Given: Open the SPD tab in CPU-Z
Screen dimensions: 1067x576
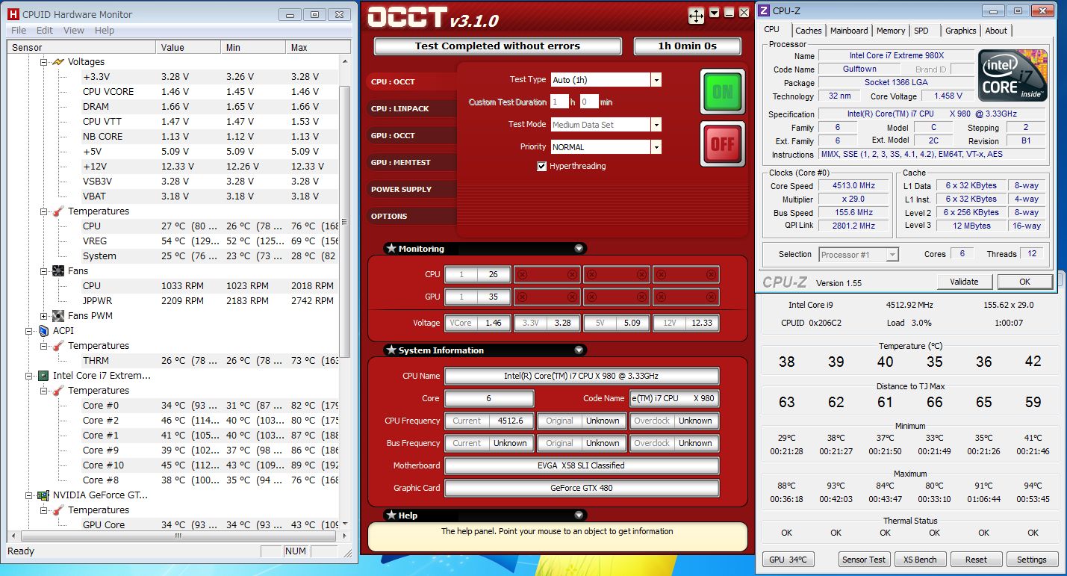Looking at the screenshot, I should [921, 31].
